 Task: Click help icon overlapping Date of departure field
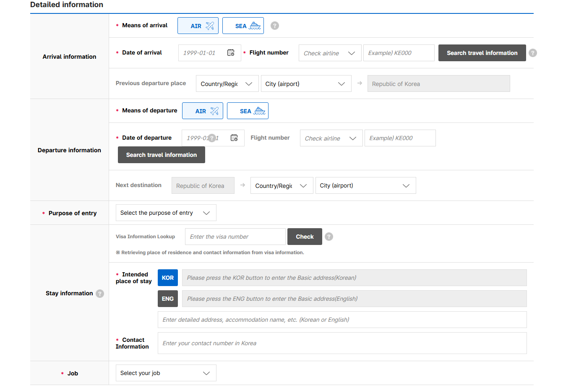pyautogui.click(x=212, y=138)
